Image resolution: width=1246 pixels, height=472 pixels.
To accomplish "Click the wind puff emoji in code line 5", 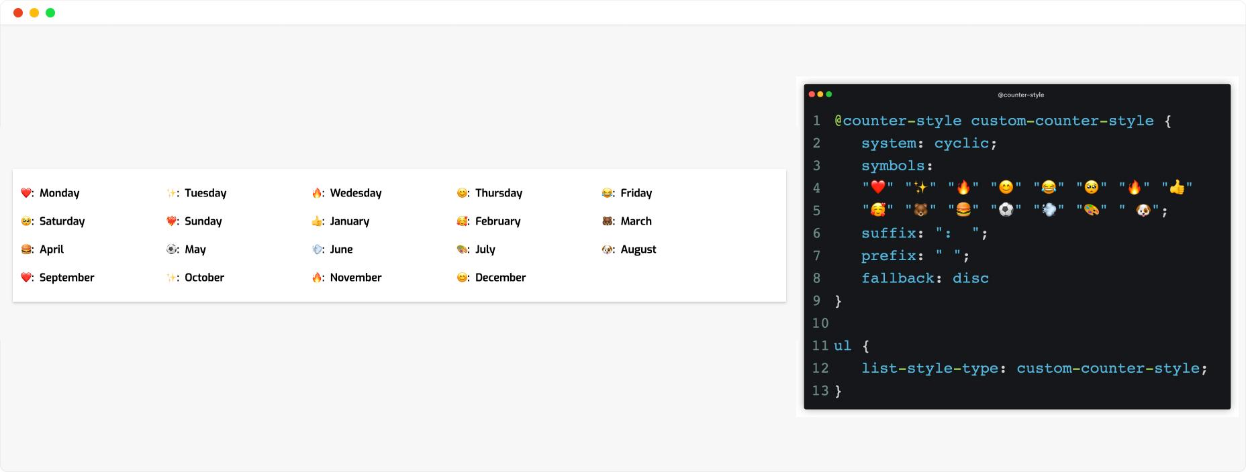I will tap(1049, 211).
